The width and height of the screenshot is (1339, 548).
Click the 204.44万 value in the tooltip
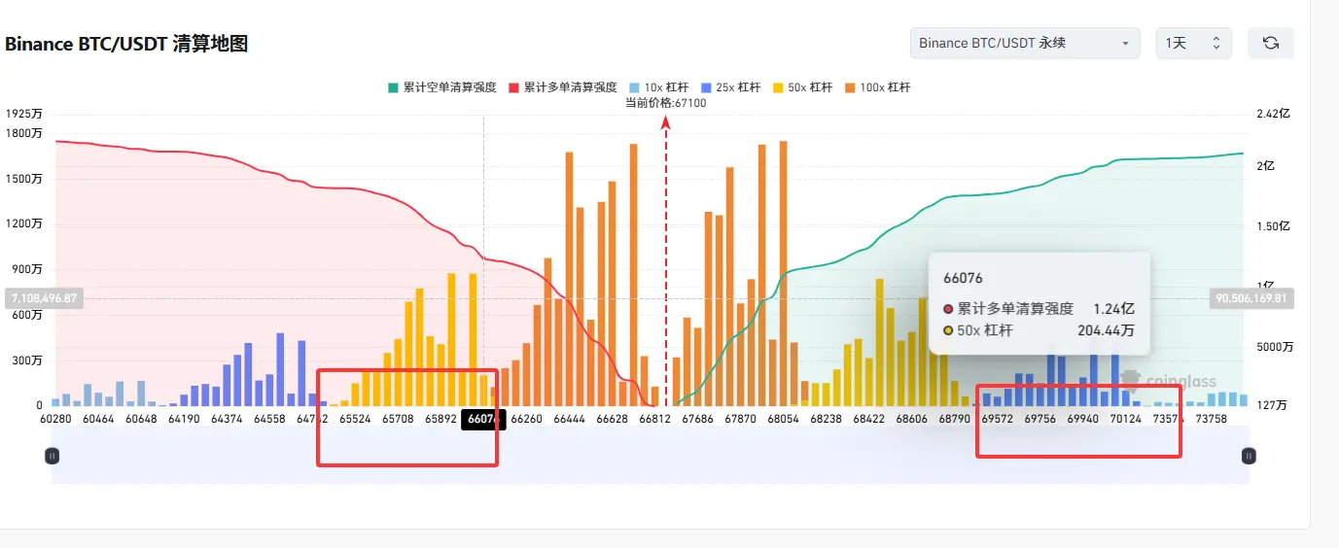(1108, 330)
